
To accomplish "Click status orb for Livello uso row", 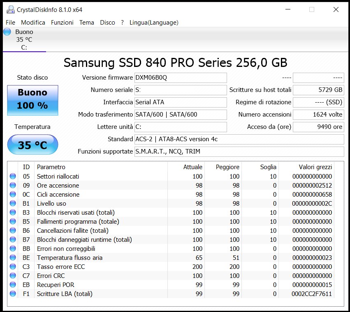I will pyautogui.click(x=13, y=204).
